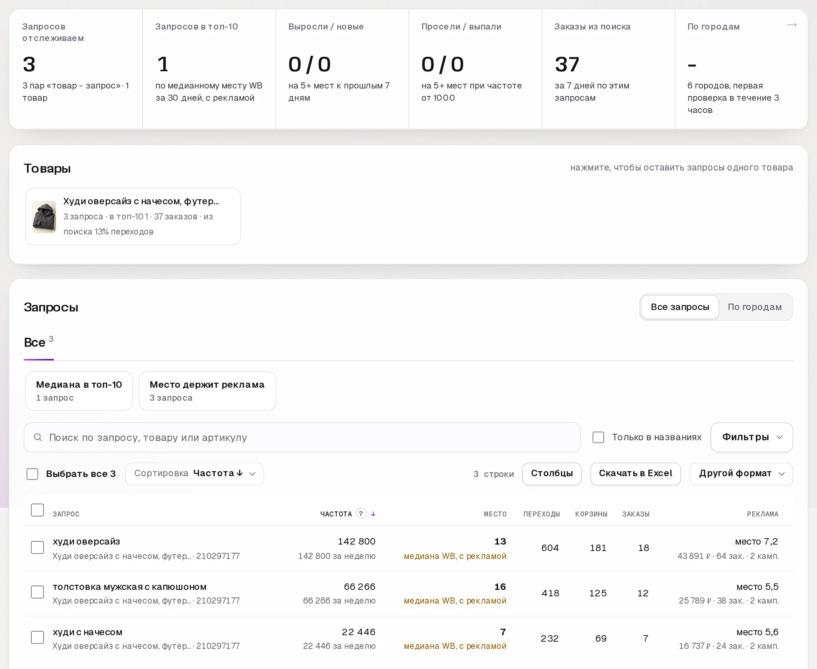
Task: Open the Сортировка Частота dropdown
Action: [195, 474]
